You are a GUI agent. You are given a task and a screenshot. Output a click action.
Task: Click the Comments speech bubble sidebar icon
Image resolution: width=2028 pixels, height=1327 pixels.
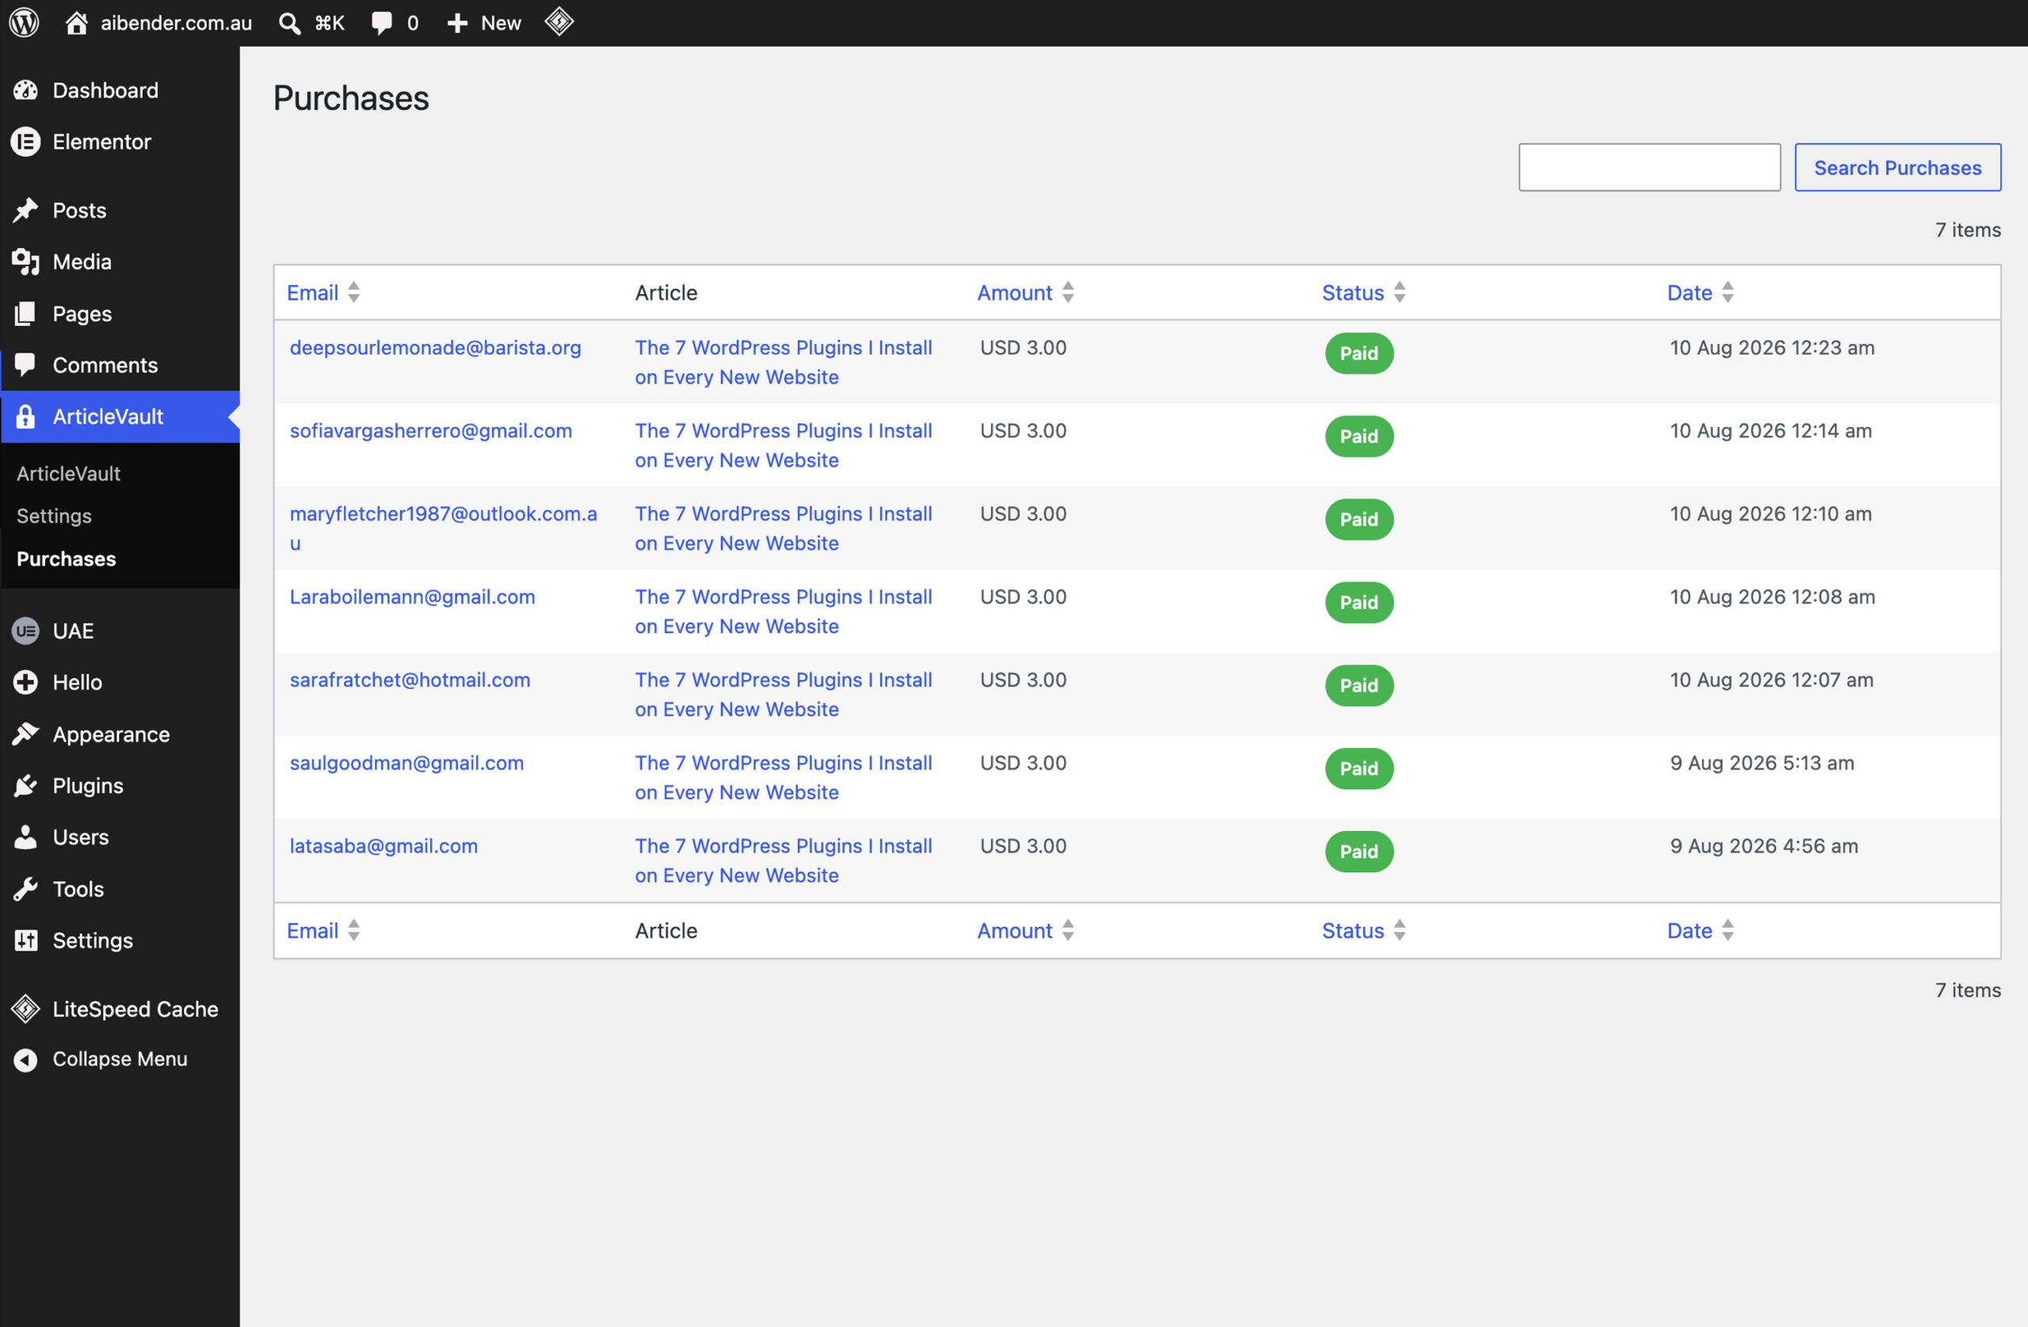coord(25,364)
